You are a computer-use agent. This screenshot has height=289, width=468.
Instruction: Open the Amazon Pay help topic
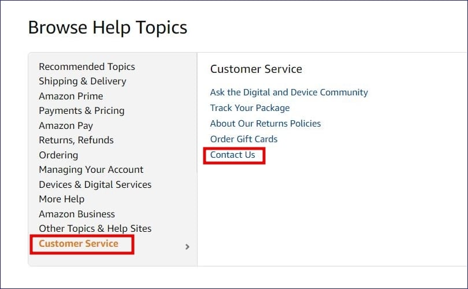tap(66, 125)
